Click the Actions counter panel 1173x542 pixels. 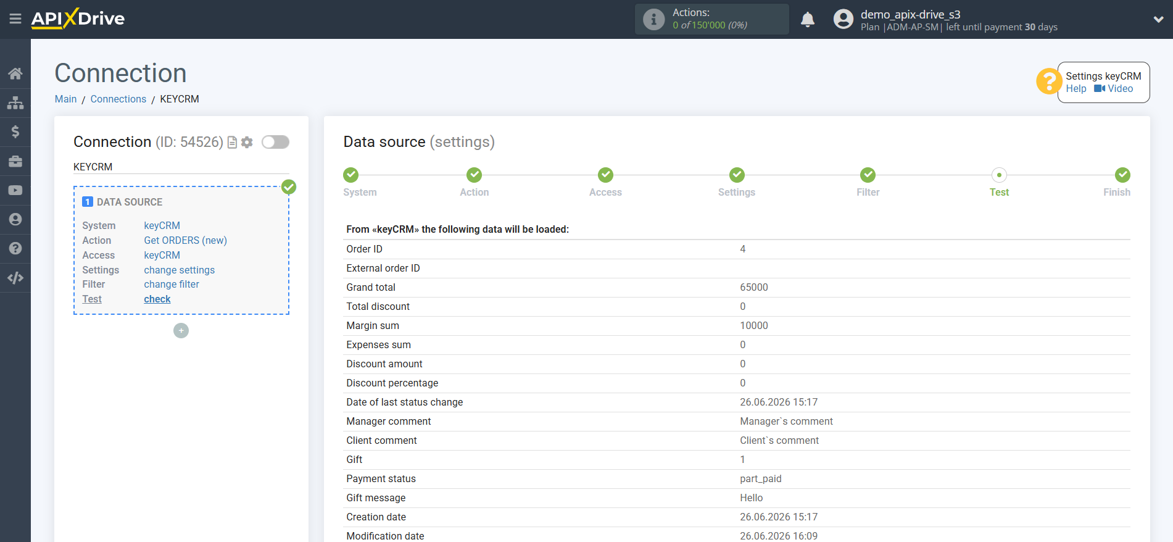pos(712,19)
